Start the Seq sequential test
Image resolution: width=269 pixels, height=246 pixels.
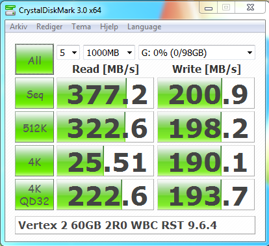tap(34, 93)
